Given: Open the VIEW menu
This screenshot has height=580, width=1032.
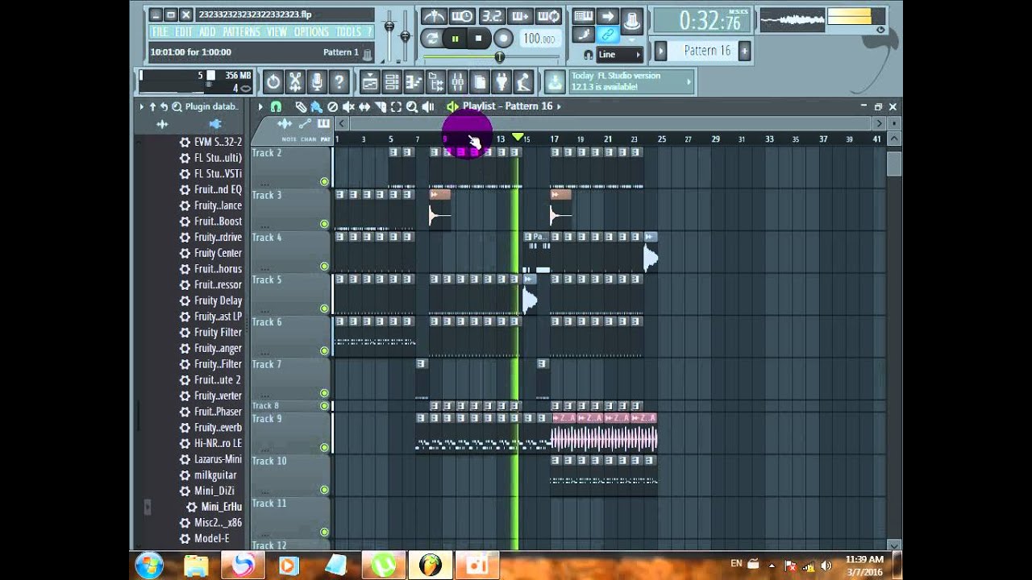Looking at the screenshot, I should click(x=277, y=32).
